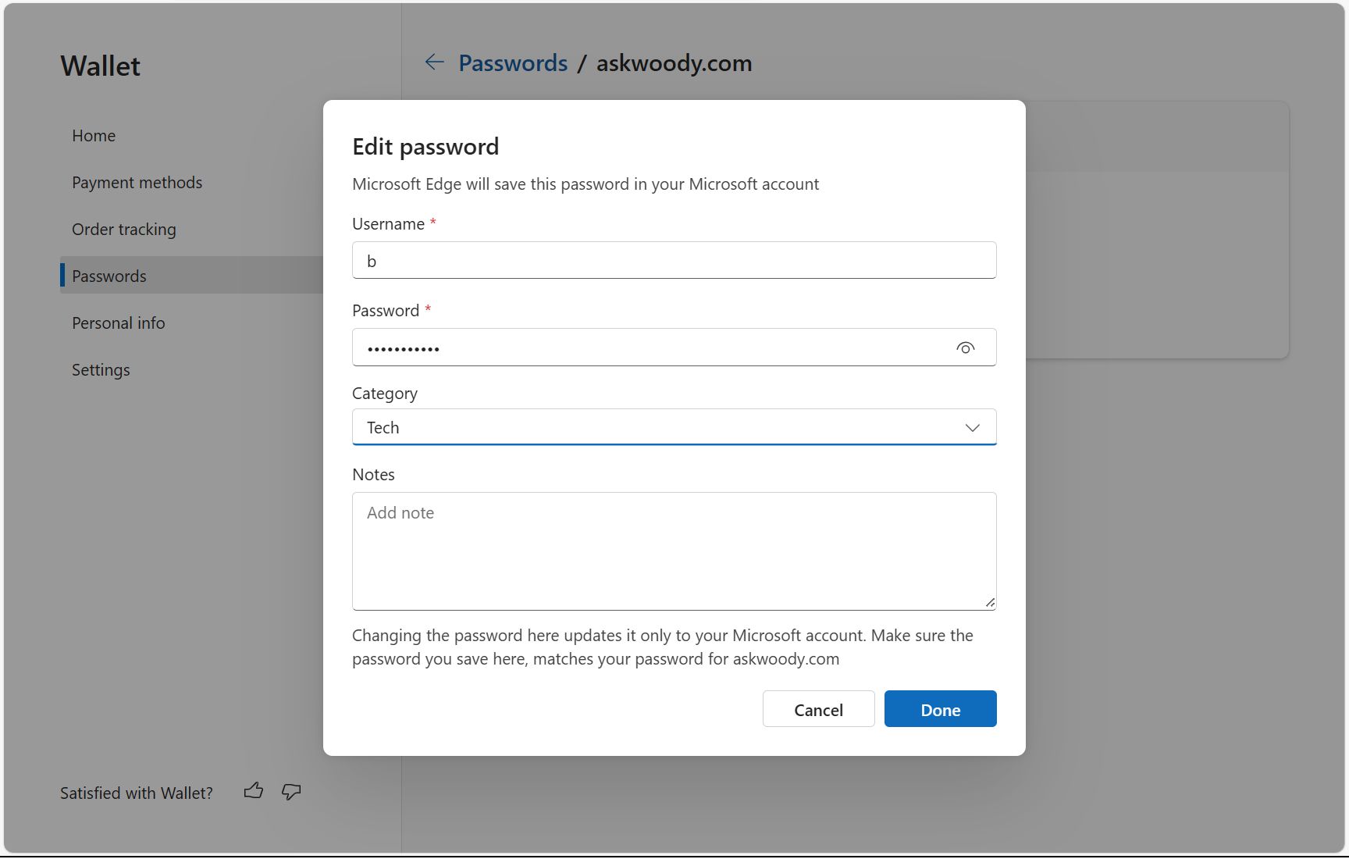Grab the Notes textarea resize handle
Image resolution: width=1349 pixels, height=859 pixels.
click(x=990, y=603)
